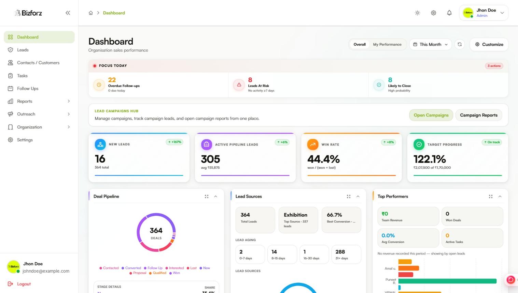Toggle Qualified legend item

pyautogui.click(x=157, y=273)
